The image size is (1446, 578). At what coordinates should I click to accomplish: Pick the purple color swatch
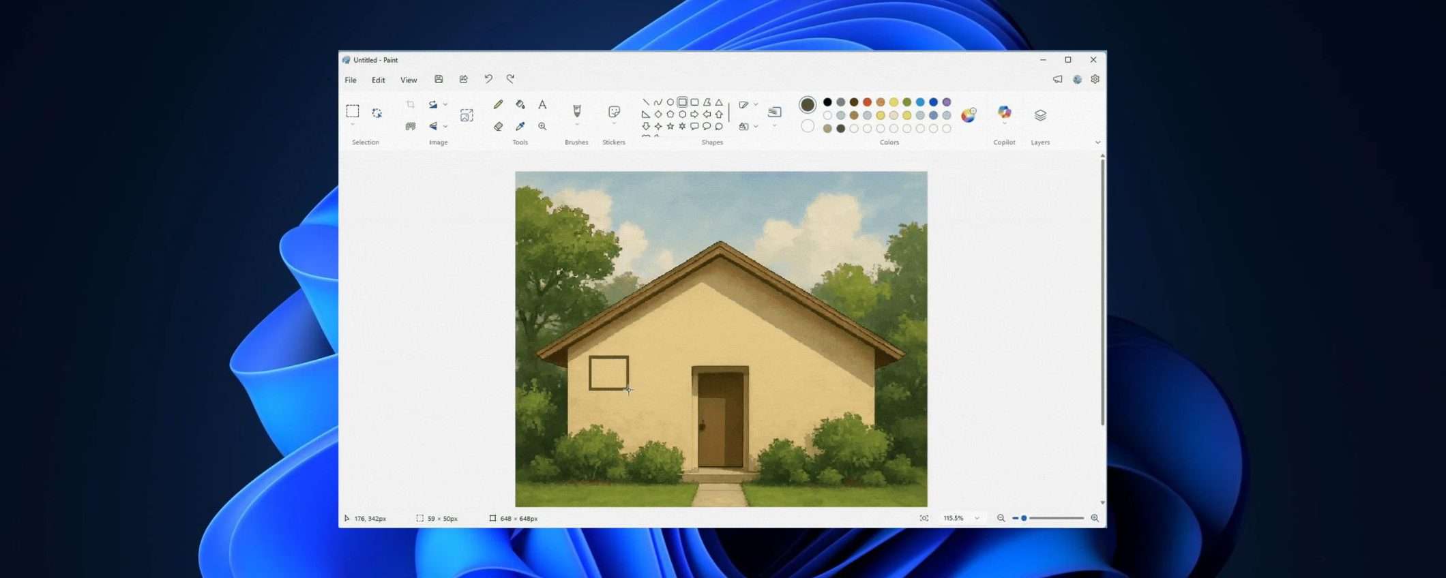coord(947,102)
